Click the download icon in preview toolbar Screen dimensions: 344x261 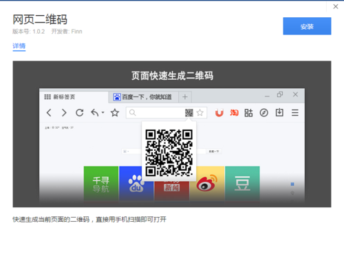(279, 113)
